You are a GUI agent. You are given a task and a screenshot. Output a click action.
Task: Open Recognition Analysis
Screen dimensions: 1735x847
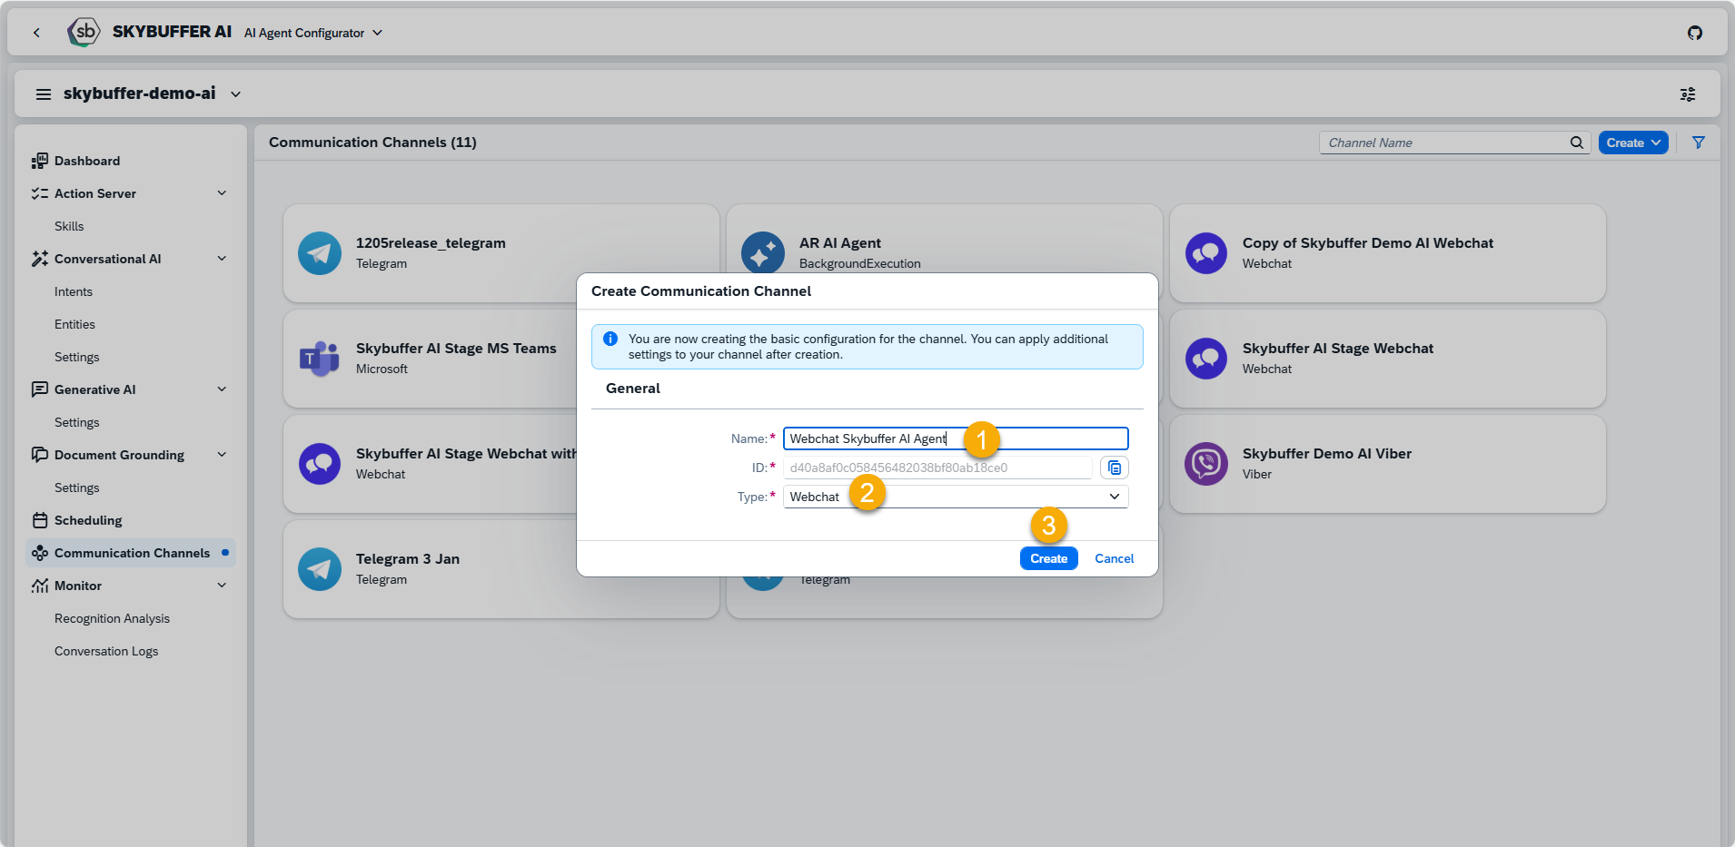pyautogui.click(x=112, y=618)
